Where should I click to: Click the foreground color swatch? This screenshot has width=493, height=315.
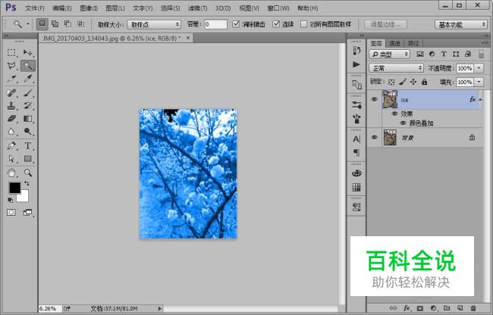tap(14, 188)
